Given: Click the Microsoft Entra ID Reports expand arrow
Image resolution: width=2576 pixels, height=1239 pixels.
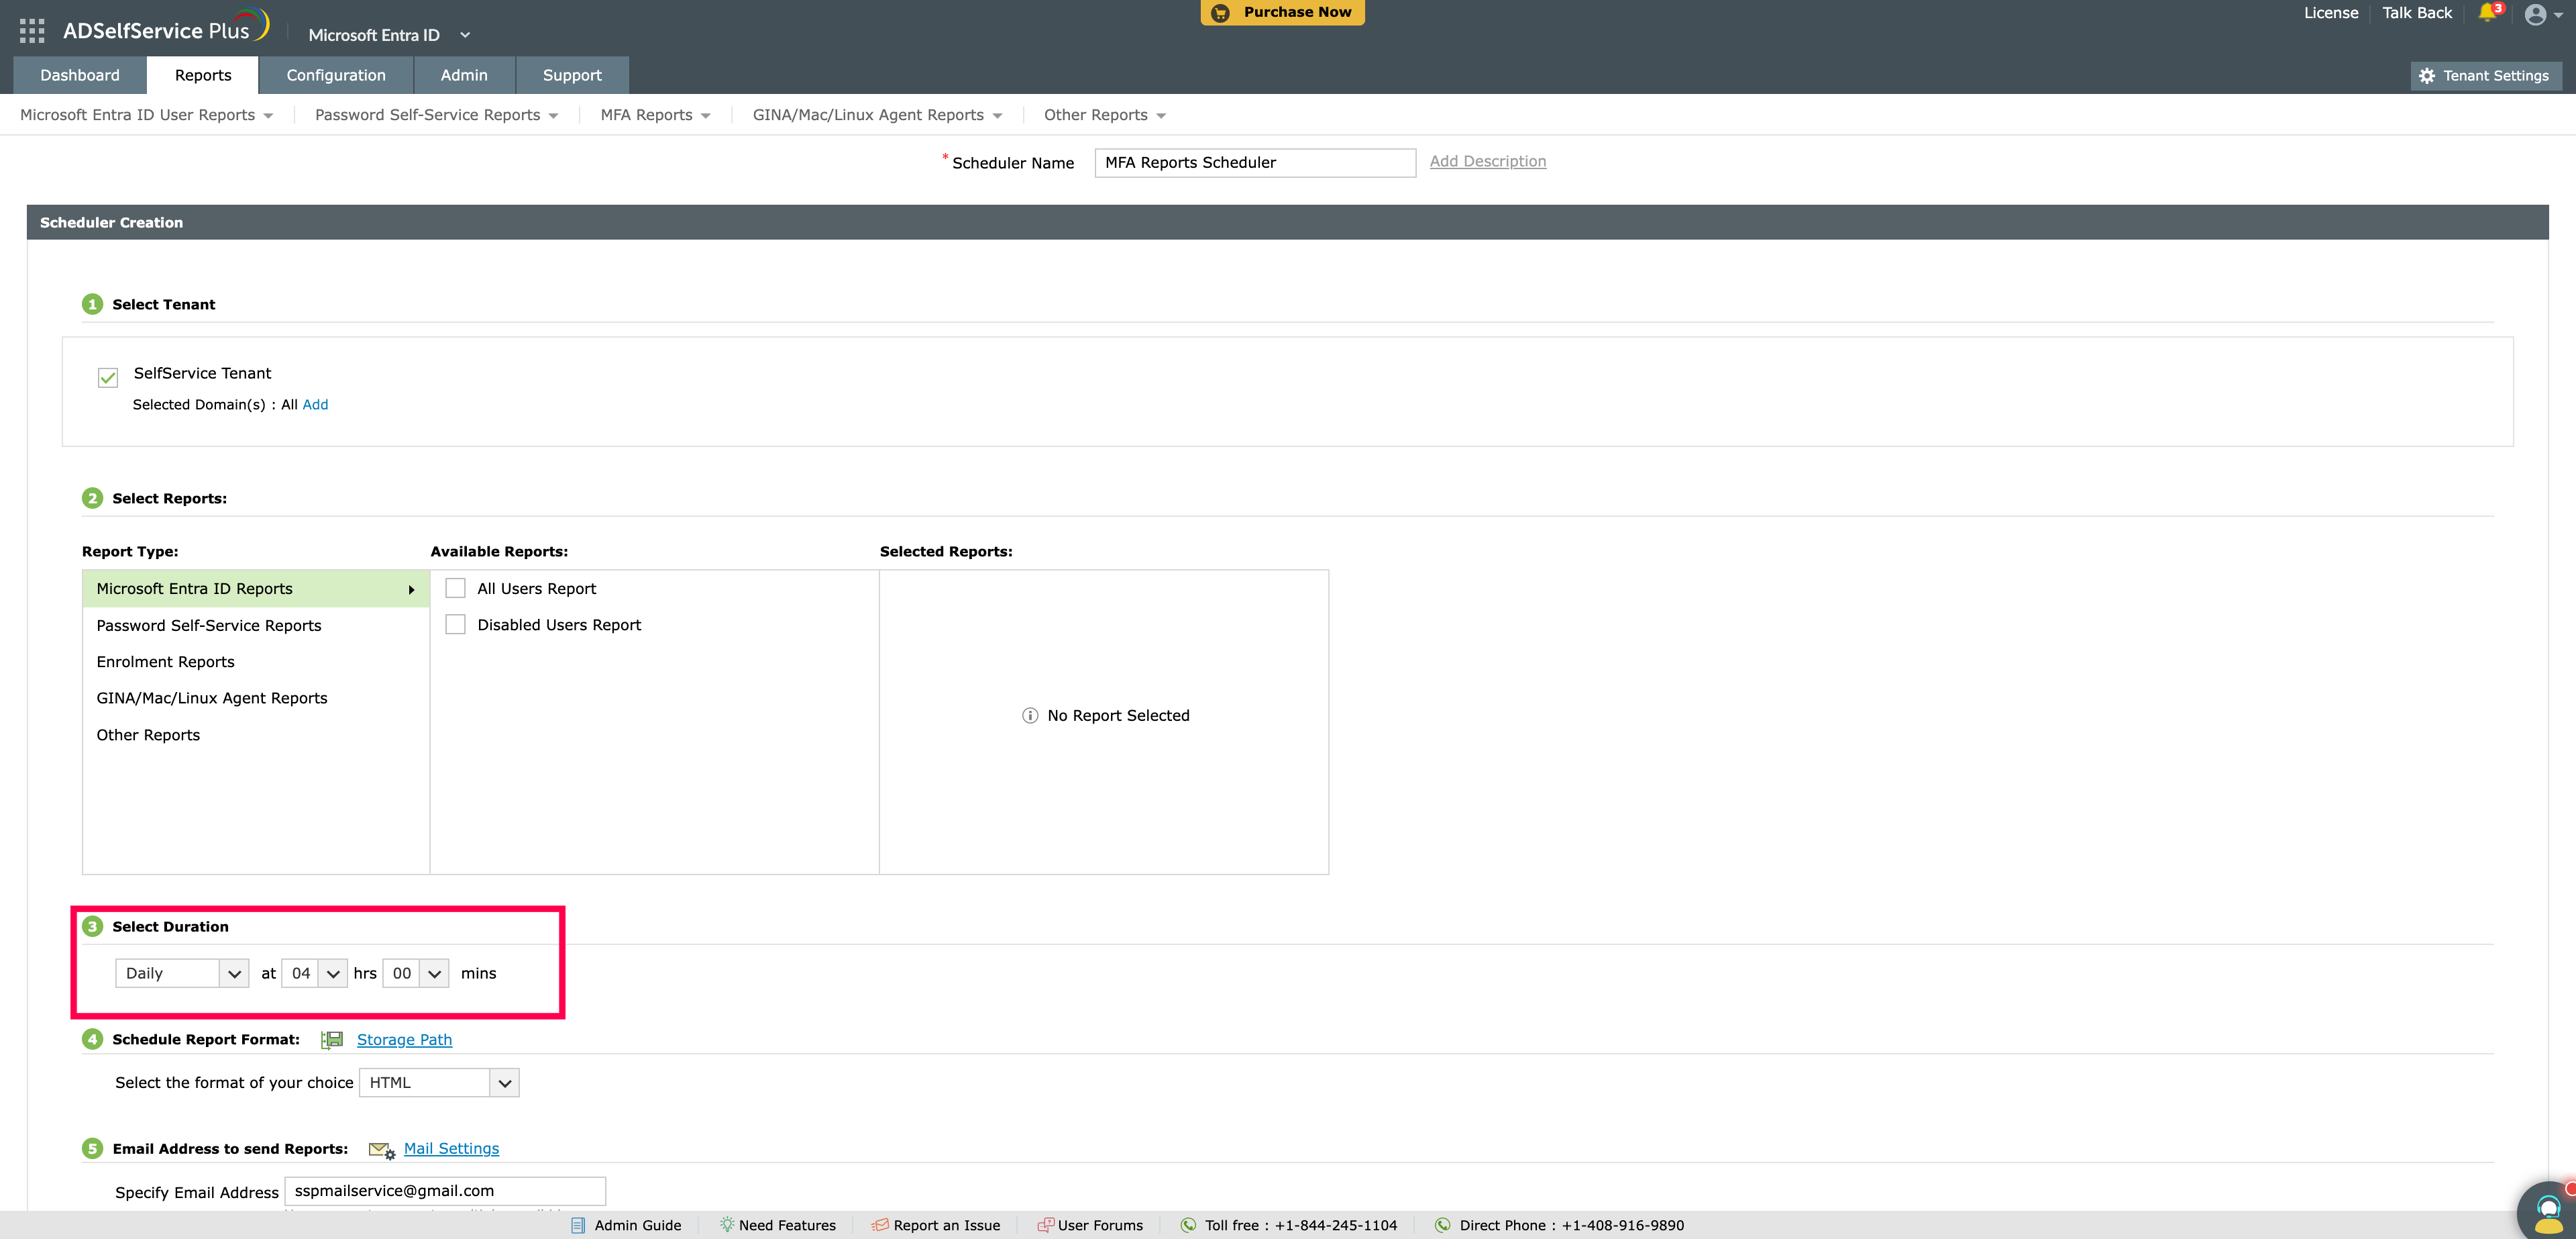Looking at the screenshot, I should [x=411, y=591].
